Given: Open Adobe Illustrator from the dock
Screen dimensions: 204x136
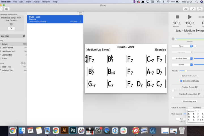Looking at the screenshot, I should click(64, 130).
